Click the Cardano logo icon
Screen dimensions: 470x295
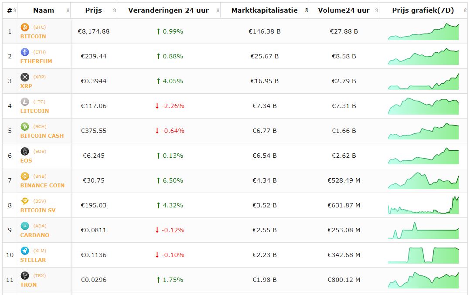25,226
